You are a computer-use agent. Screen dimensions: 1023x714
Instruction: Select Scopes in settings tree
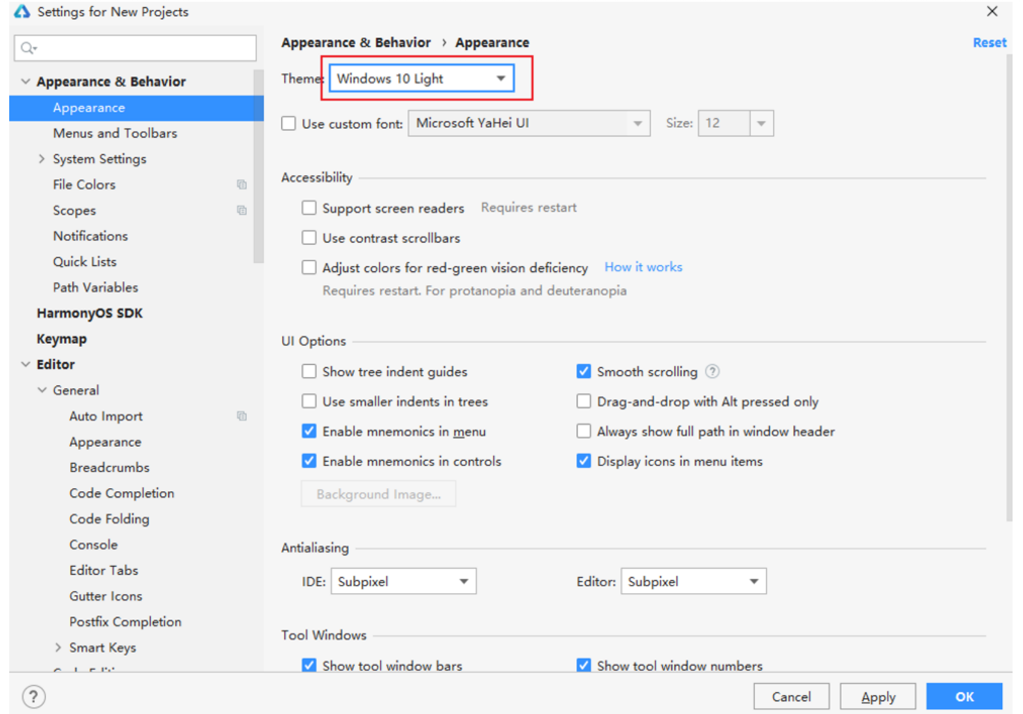[74, 210]
